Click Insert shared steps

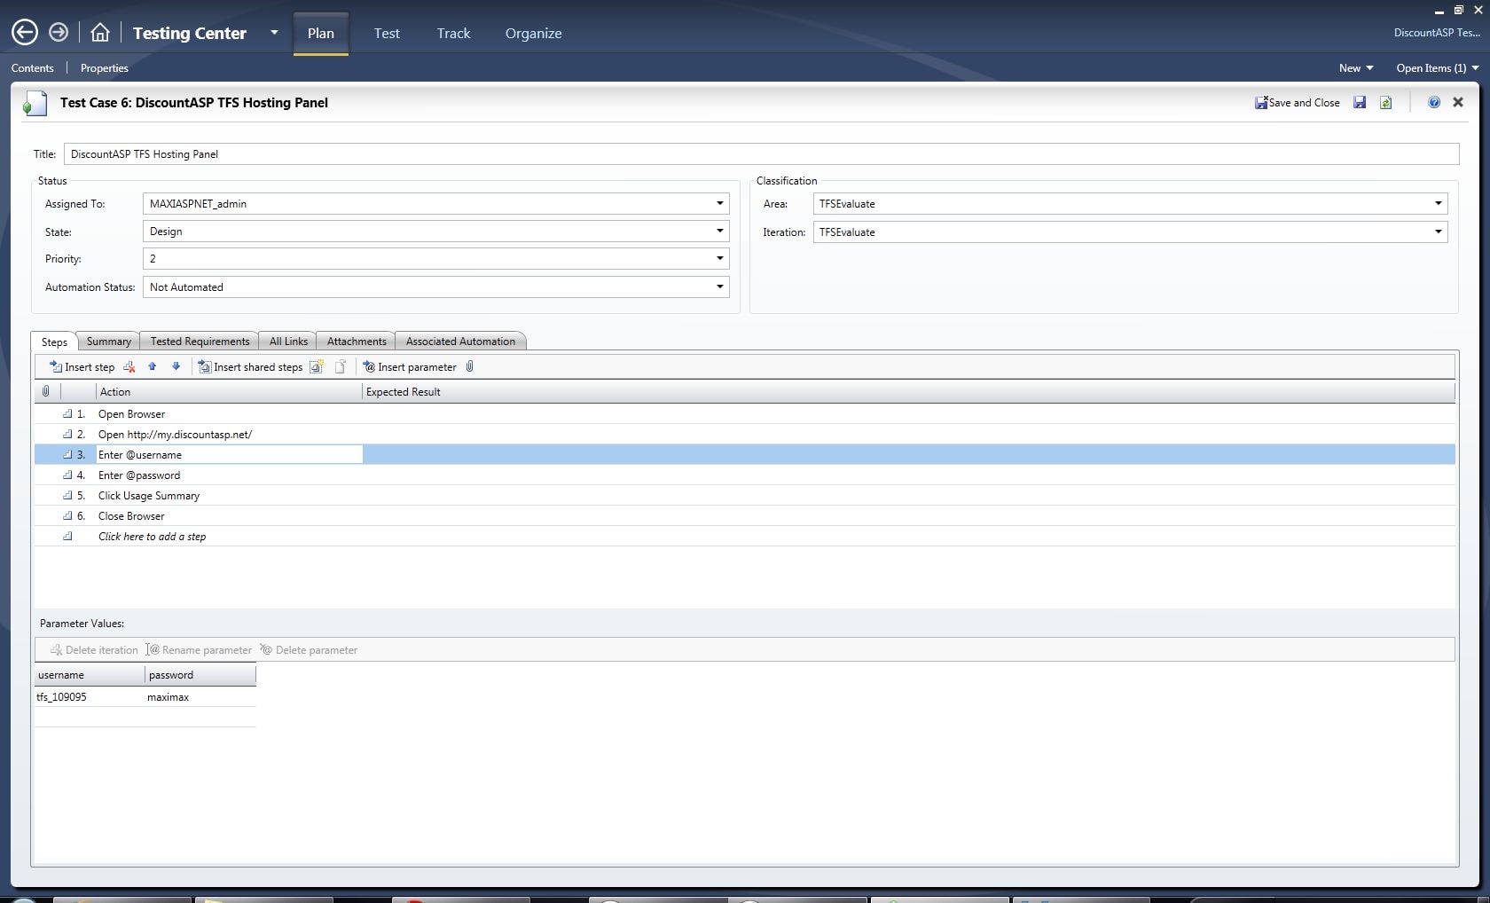point(250,367)
